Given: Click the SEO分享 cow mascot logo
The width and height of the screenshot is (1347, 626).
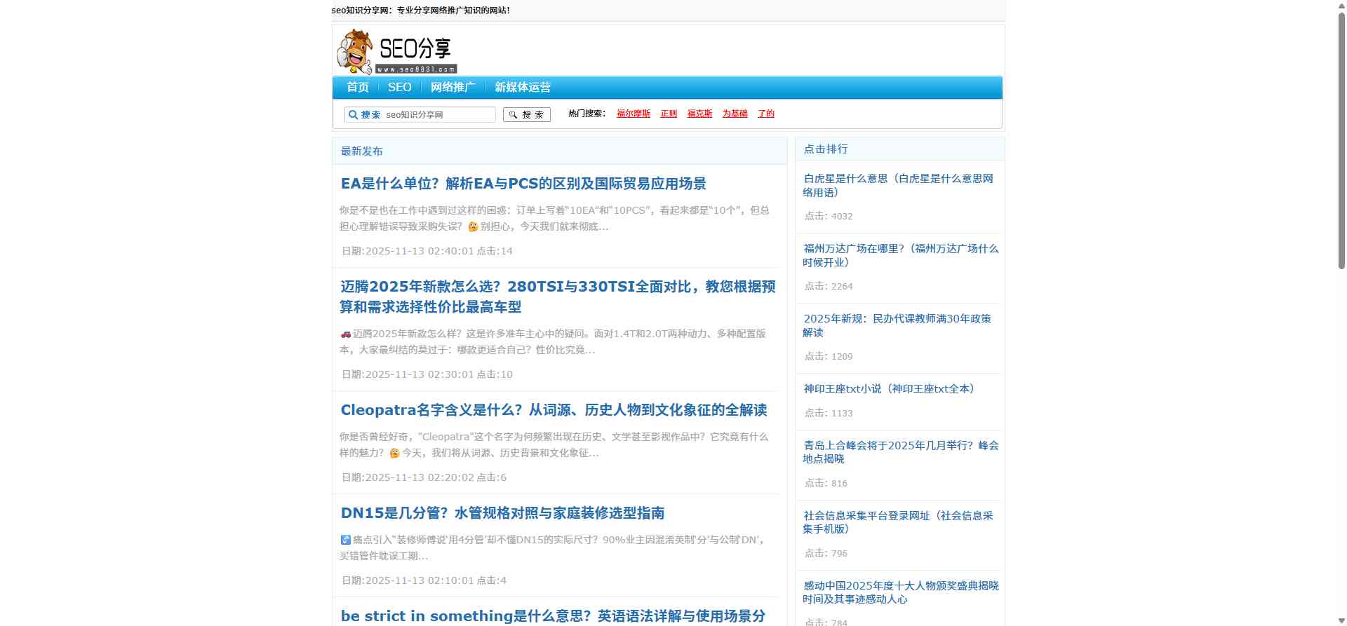Looking at the screenshot, I should pos(396,51).
